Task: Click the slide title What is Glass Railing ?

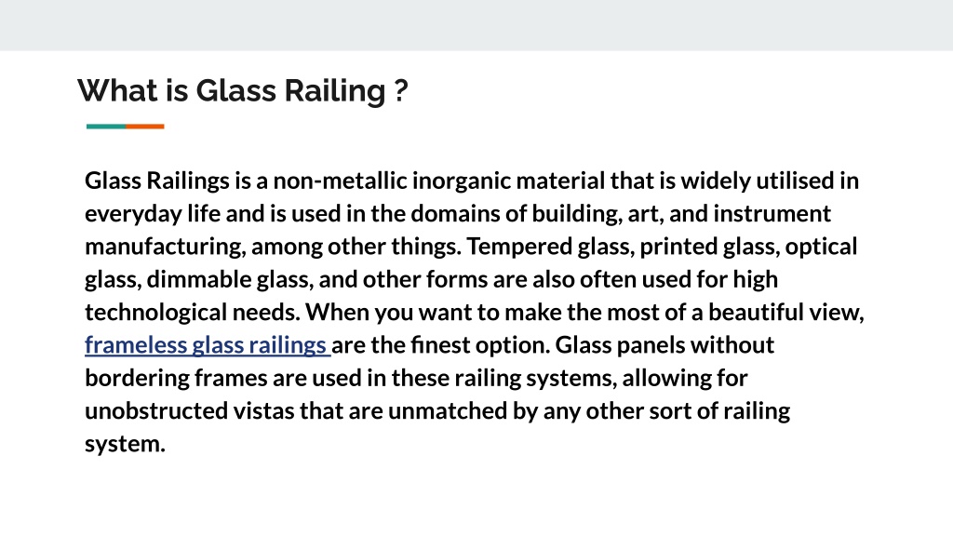Action: [243, 91]
